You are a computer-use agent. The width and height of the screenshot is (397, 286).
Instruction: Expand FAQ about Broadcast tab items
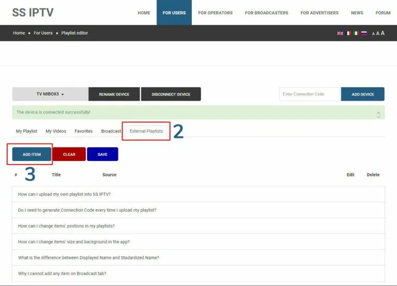point(198,274)
